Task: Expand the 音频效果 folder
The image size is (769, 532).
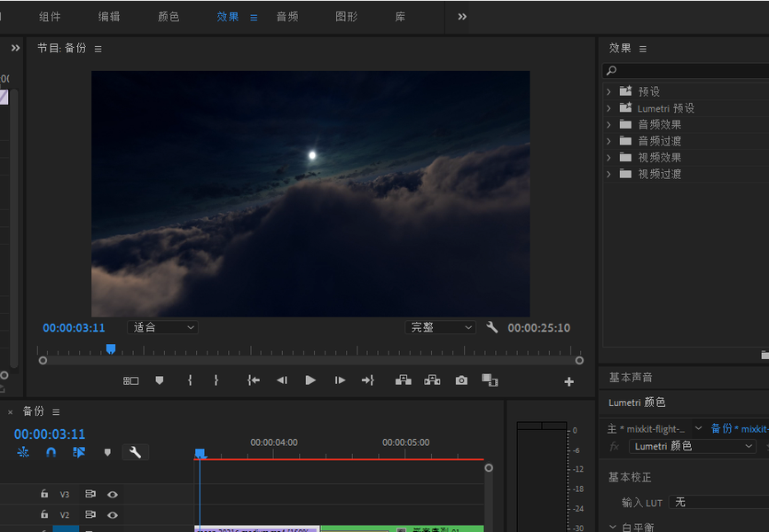Action: 608,124
